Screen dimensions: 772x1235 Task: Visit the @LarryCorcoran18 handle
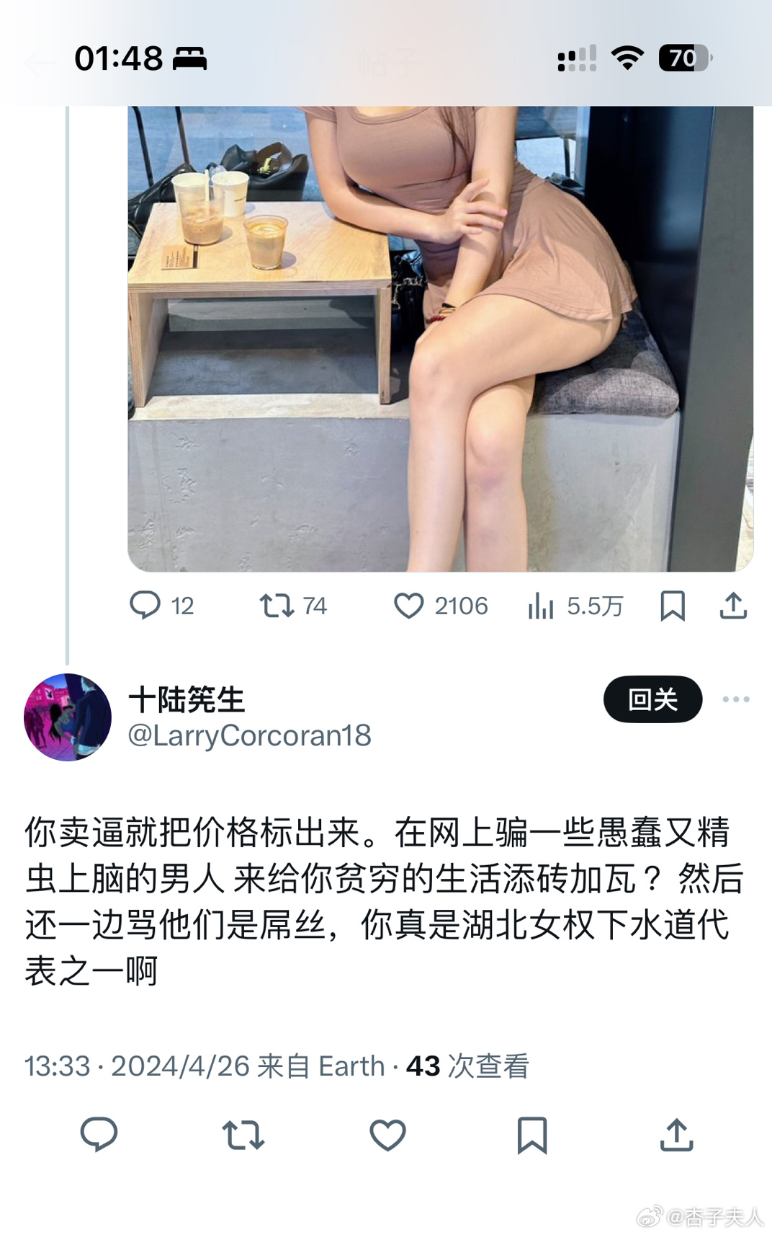tap(249, 735)
